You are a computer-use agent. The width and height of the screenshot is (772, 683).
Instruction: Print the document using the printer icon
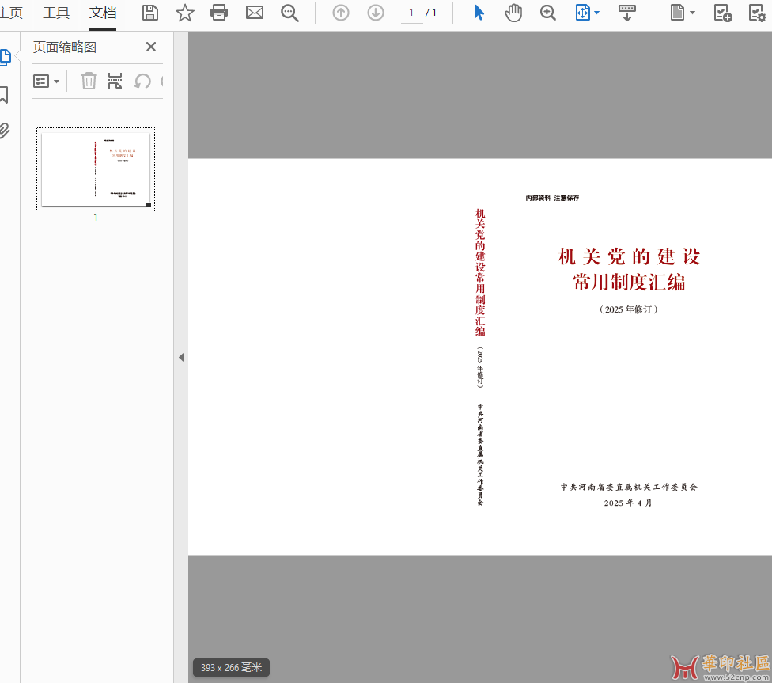tap(219, 13)
